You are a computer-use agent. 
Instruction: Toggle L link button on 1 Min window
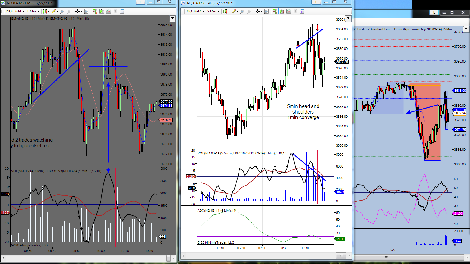click(x=141, y=2)
